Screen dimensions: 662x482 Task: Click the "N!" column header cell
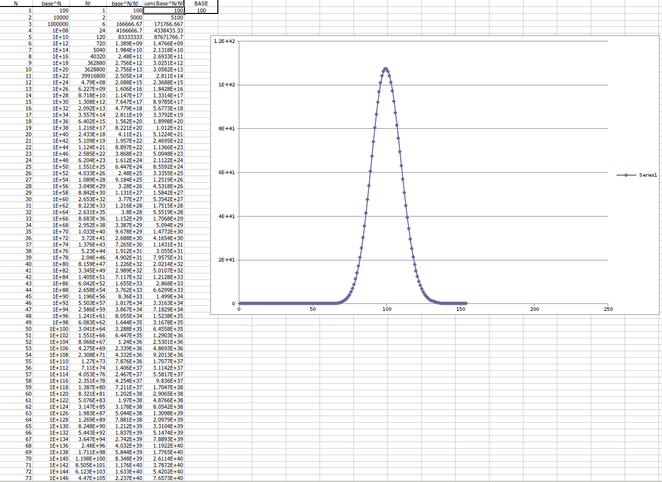point(88,3)
